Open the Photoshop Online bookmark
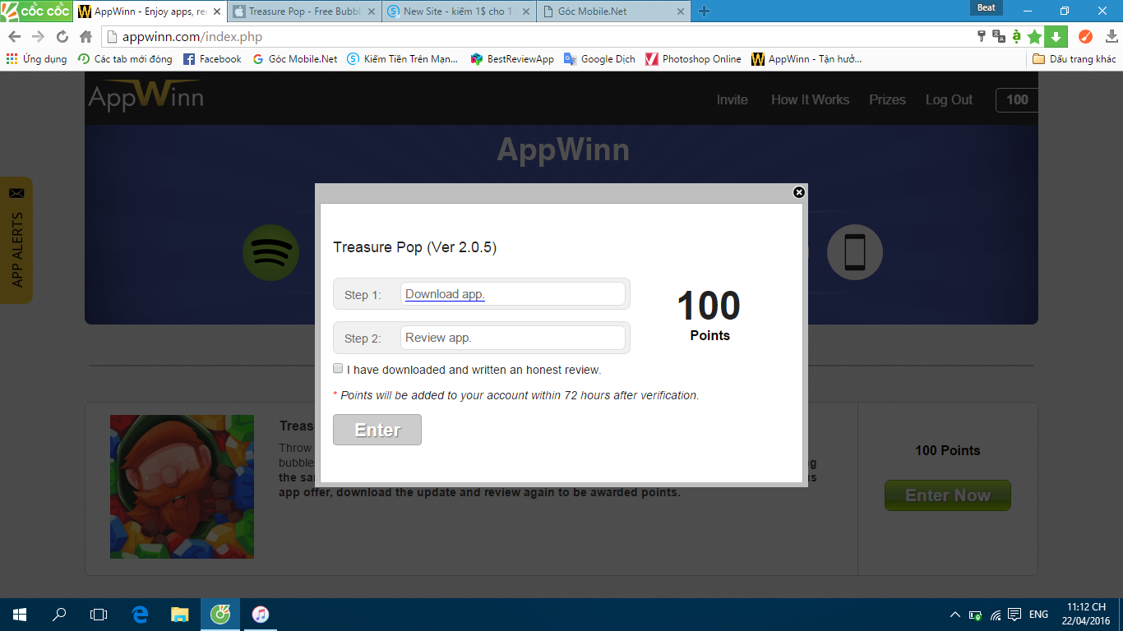 (693, 59)
